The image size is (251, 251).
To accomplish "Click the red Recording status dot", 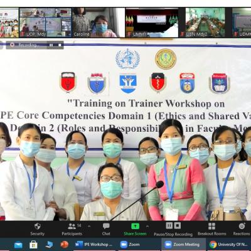I will point(12,45).
